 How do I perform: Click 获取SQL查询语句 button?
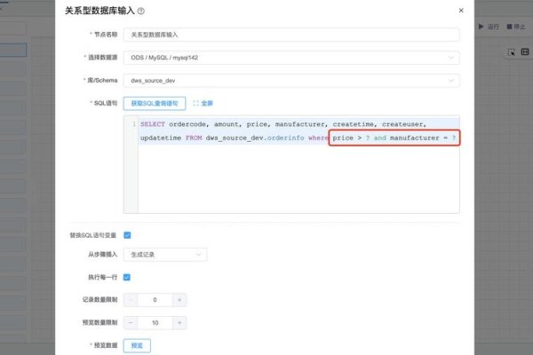pos(155,103)
